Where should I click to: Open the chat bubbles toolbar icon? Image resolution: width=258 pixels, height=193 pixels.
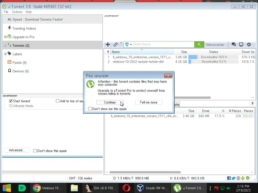[x=234, y=44]
